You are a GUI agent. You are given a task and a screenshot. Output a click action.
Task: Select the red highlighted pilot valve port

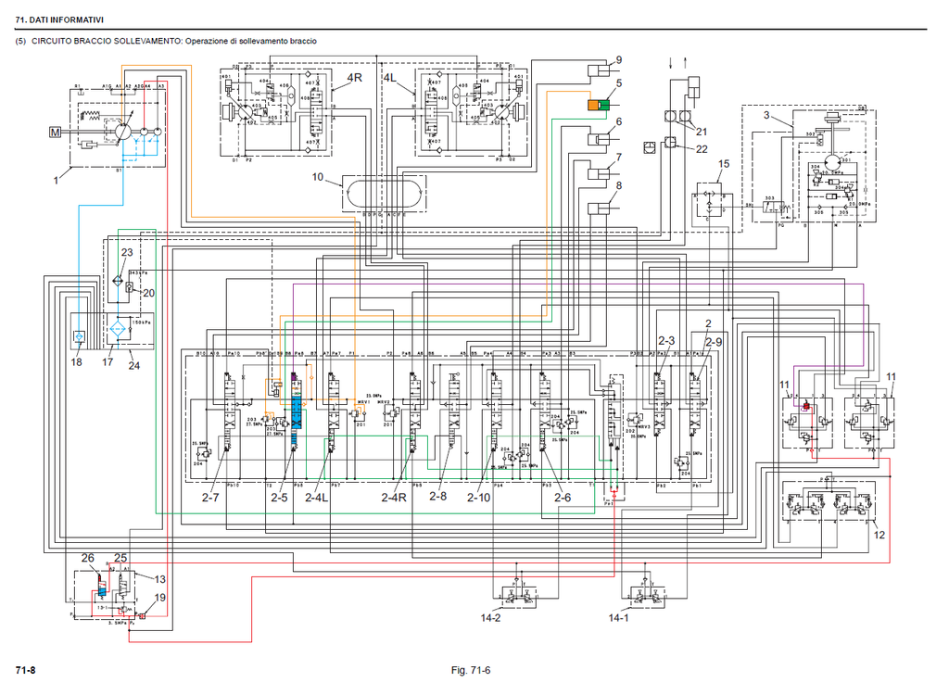coord(805,407)
